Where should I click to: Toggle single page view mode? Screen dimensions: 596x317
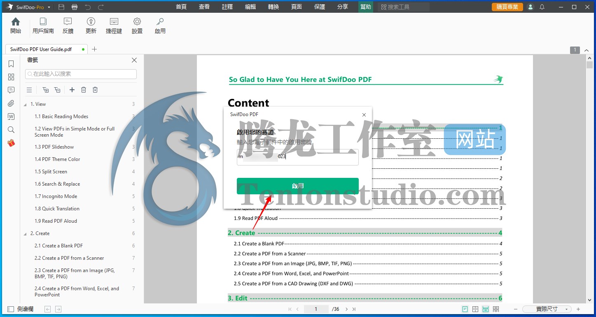point(465,309)
